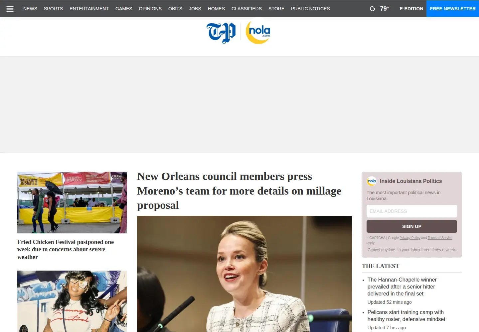Open the Hannan-Chapelle winner story
The image size is (479, 332).
[x=402, y=287]
